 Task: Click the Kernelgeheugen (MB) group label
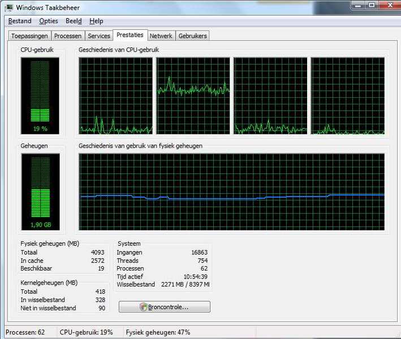[49, 283]
